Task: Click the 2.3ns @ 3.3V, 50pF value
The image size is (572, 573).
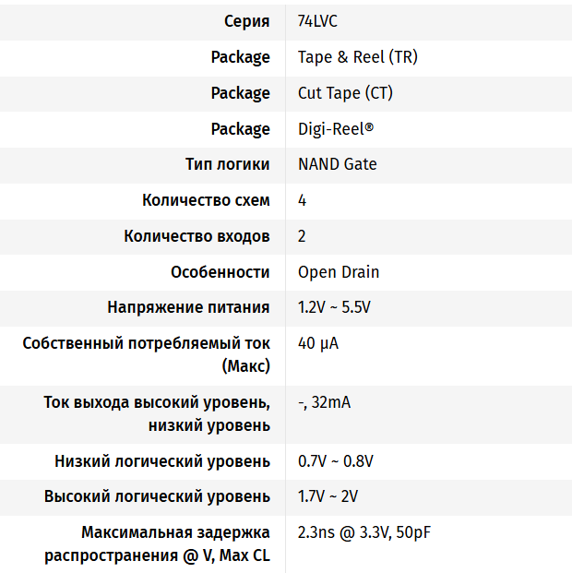Action: (x=364, y=532)
